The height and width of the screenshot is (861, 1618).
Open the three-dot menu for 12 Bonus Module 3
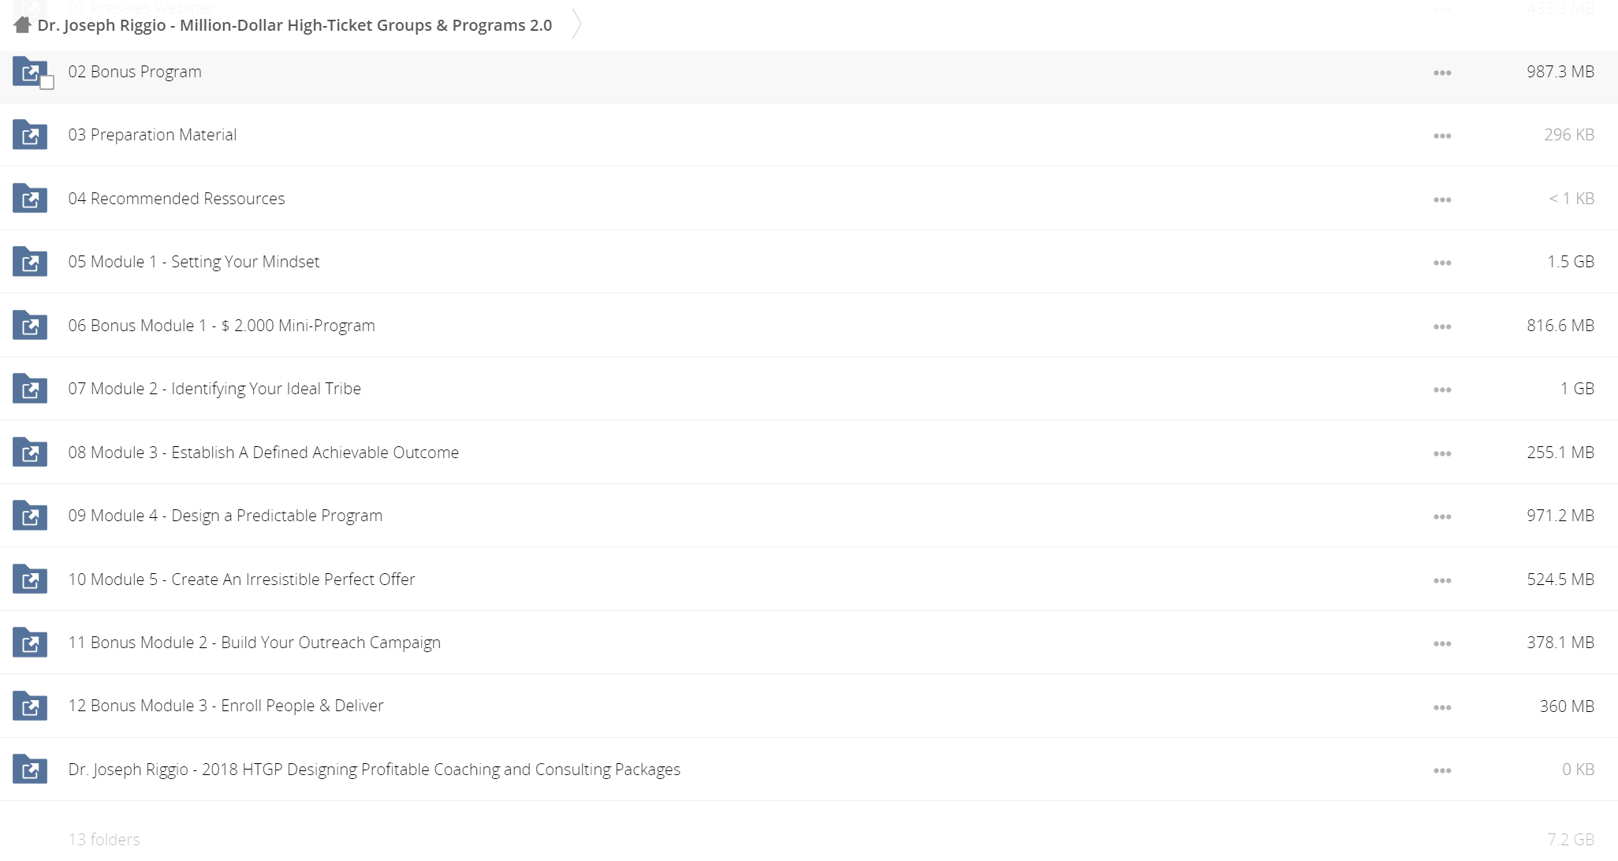(x=1442, y=707)
